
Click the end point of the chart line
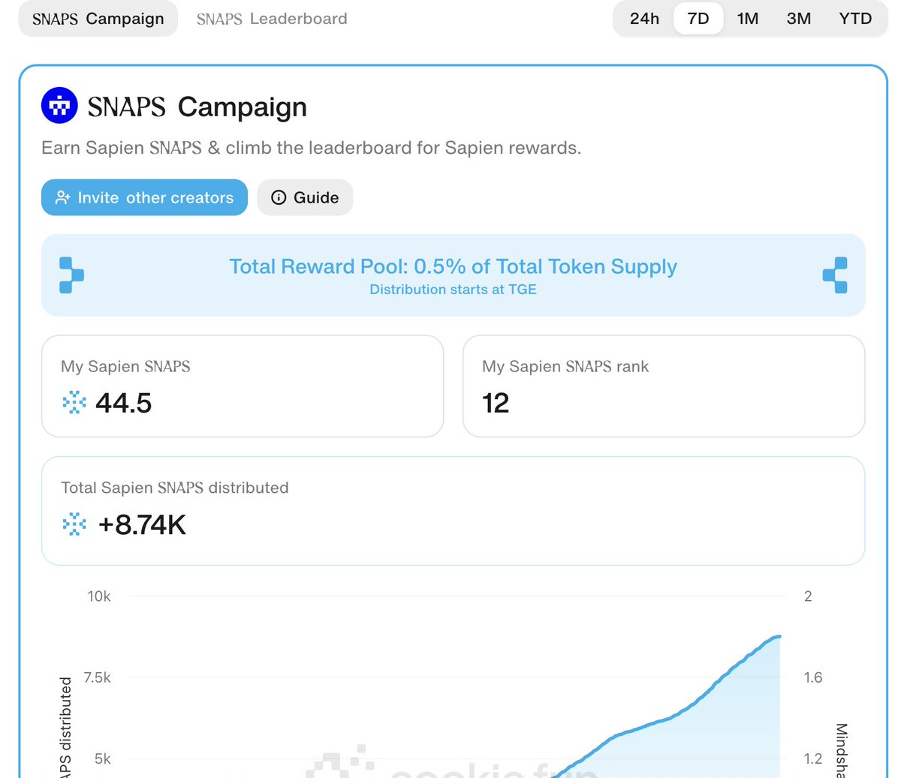(779, 636)
